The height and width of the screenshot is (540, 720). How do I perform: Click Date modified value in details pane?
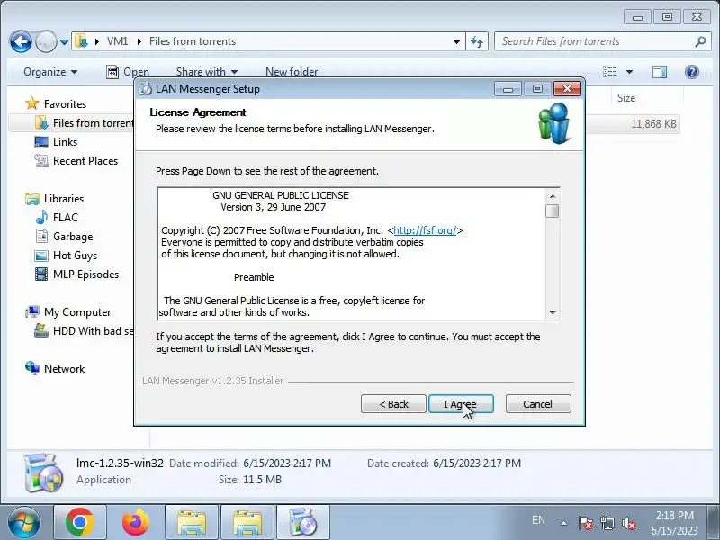coord(287,463)
